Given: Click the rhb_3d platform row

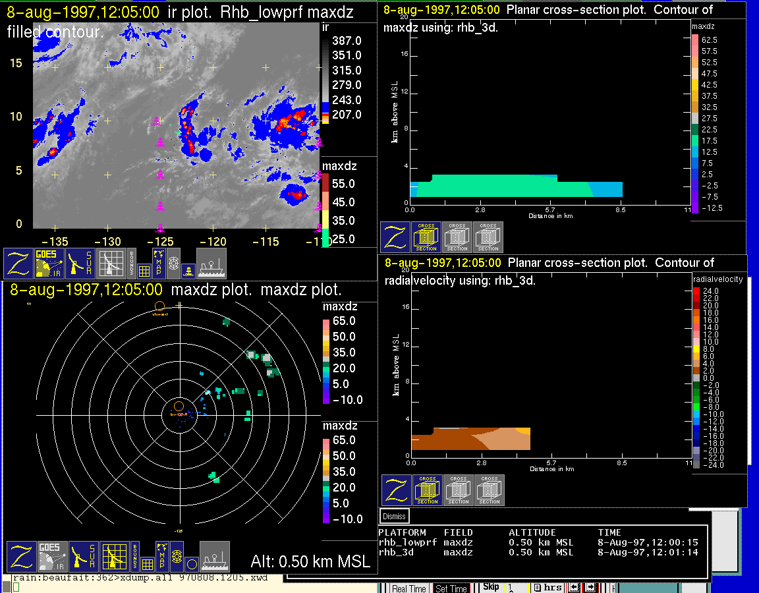Looking at the screenshot, I should click(x=539, y=552).
